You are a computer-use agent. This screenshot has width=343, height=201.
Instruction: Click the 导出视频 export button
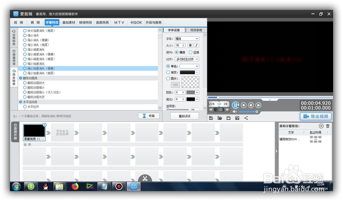[x=316, y=117]
